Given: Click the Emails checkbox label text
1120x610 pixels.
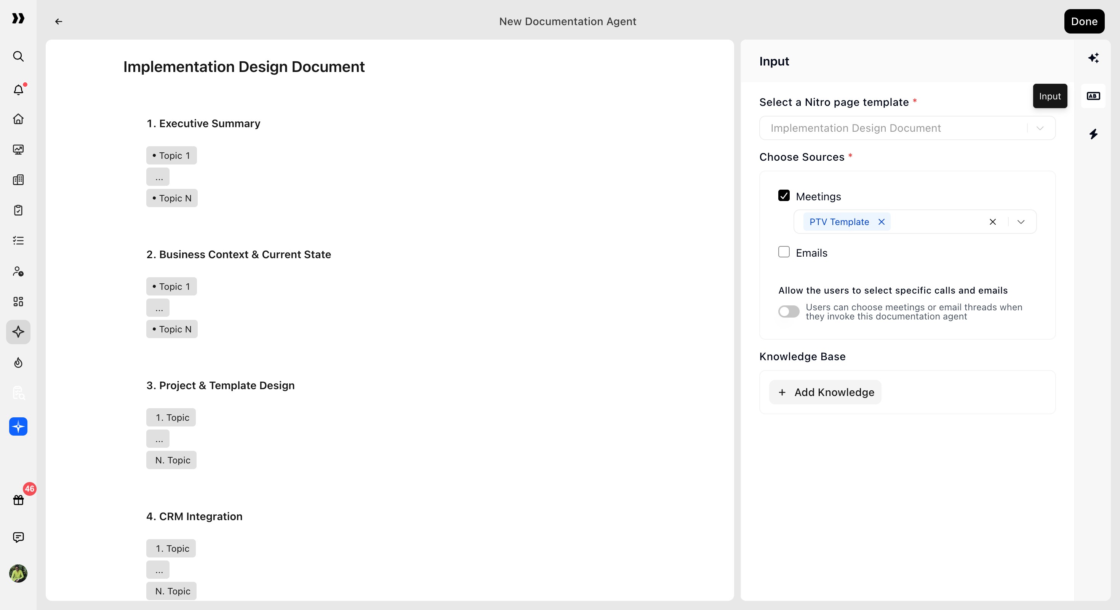Looking at the screenshot, I should (x=811, y=253).
